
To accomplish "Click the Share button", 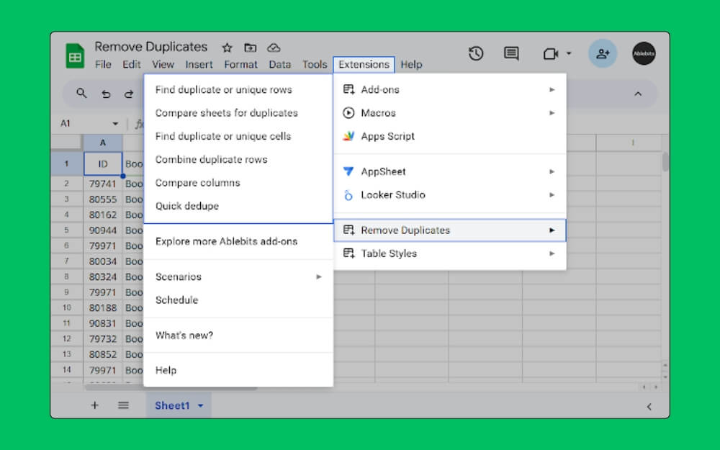I will click(603, 53).
